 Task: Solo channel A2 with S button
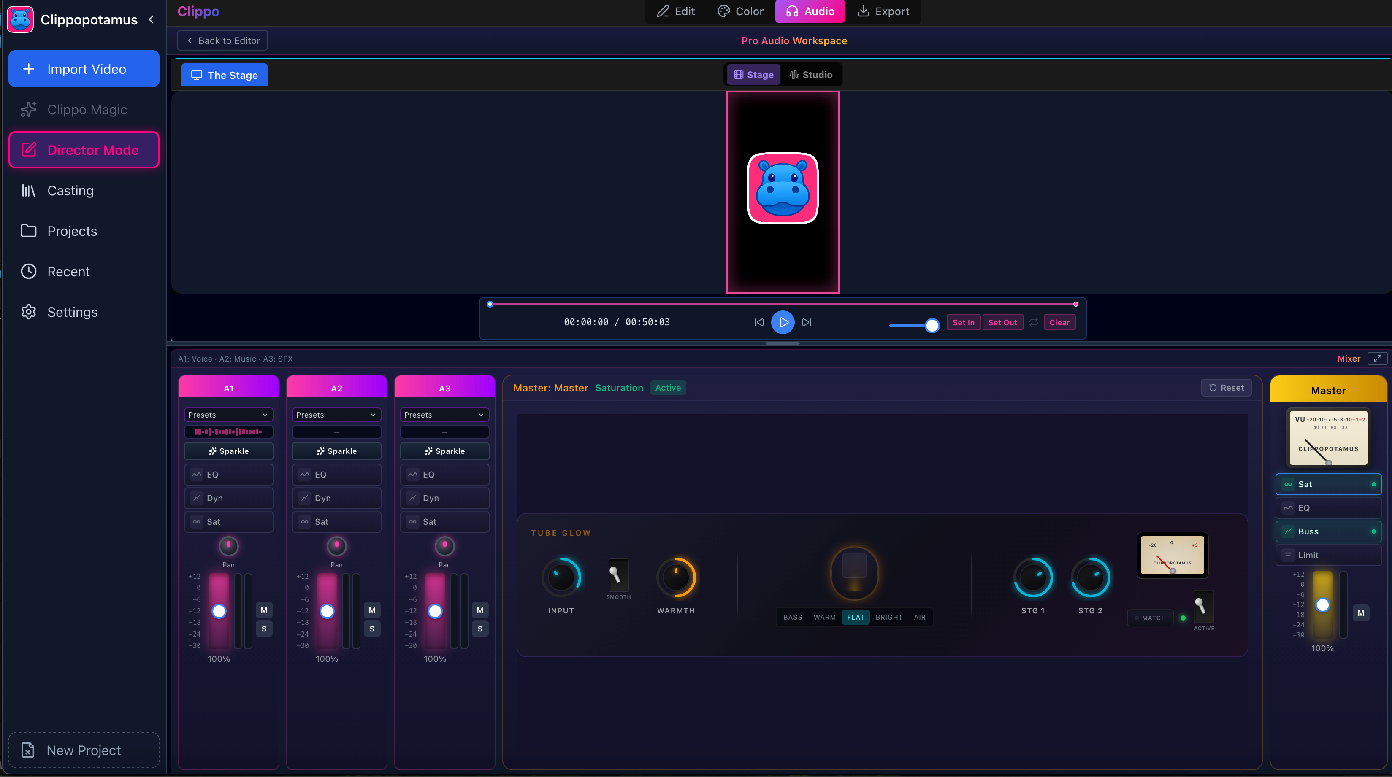372,629
